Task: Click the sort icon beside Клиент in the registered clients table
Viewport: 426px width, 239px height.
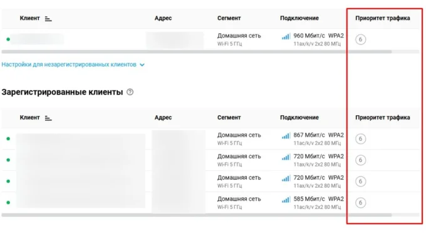Action: click(48, 118)
